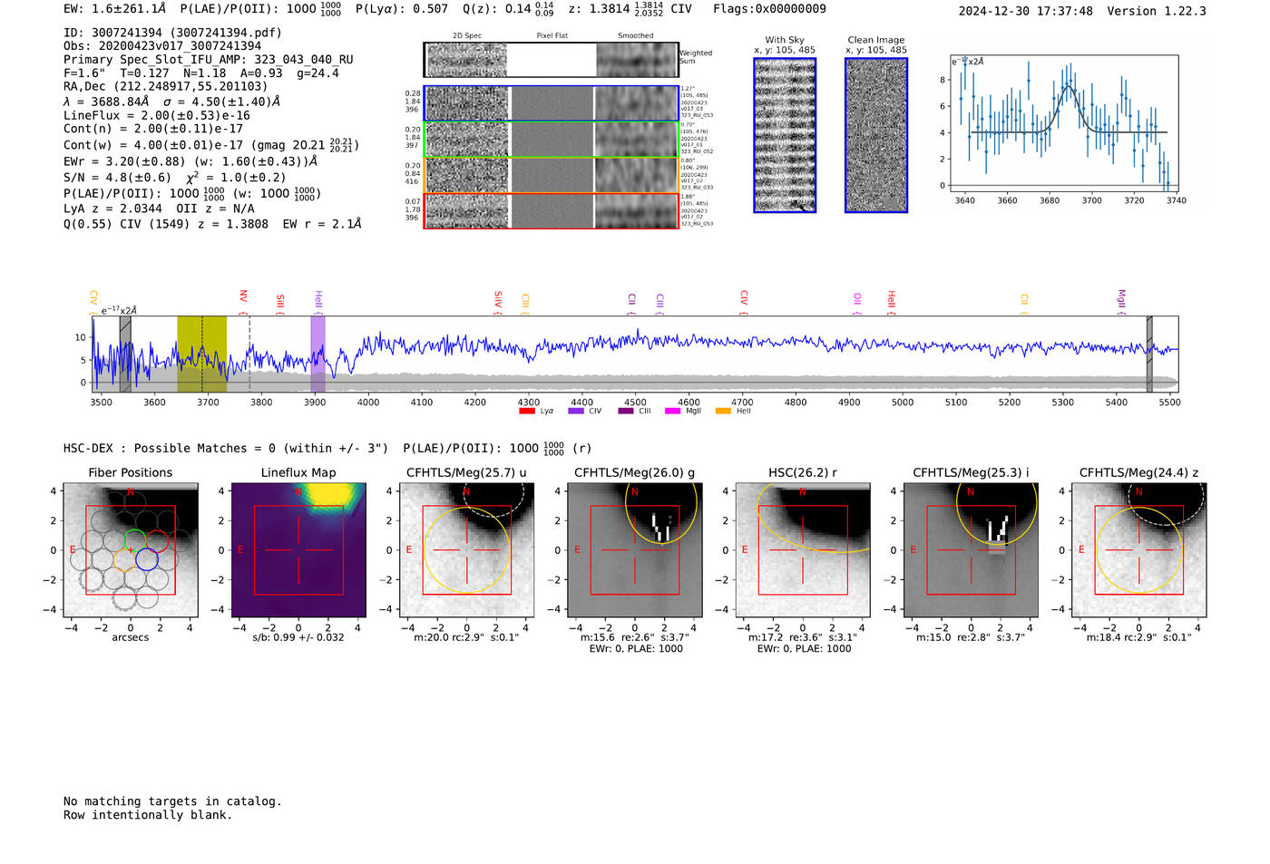This screenshot has height=864, width=1270.
Task: Select the orange-bordered 2D spectrum row
Action: [551, 175]
